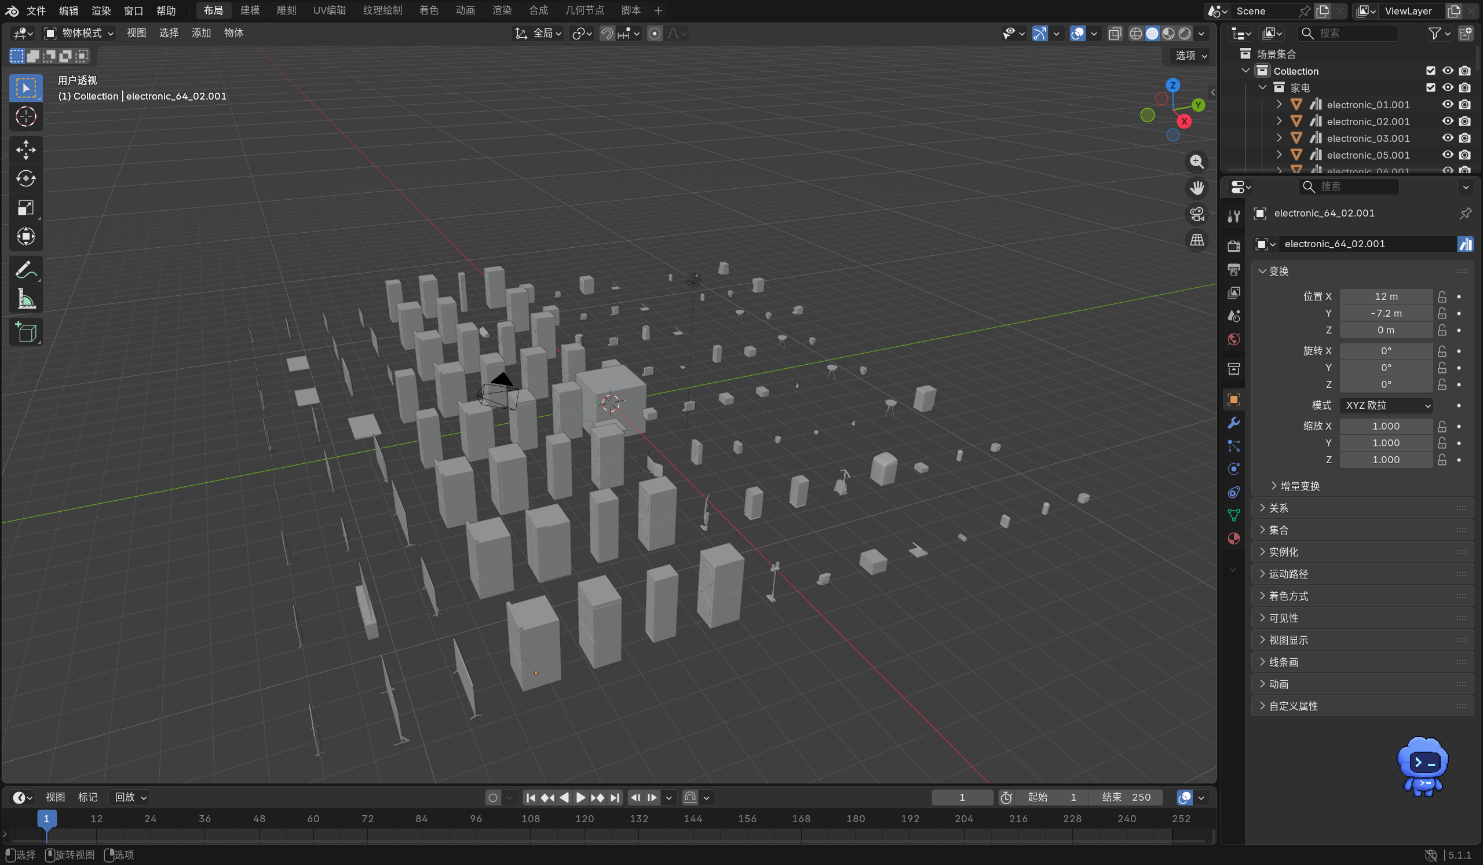Click the 缩放 X value field
1483x865 pixels.
tap(1386, 426)
